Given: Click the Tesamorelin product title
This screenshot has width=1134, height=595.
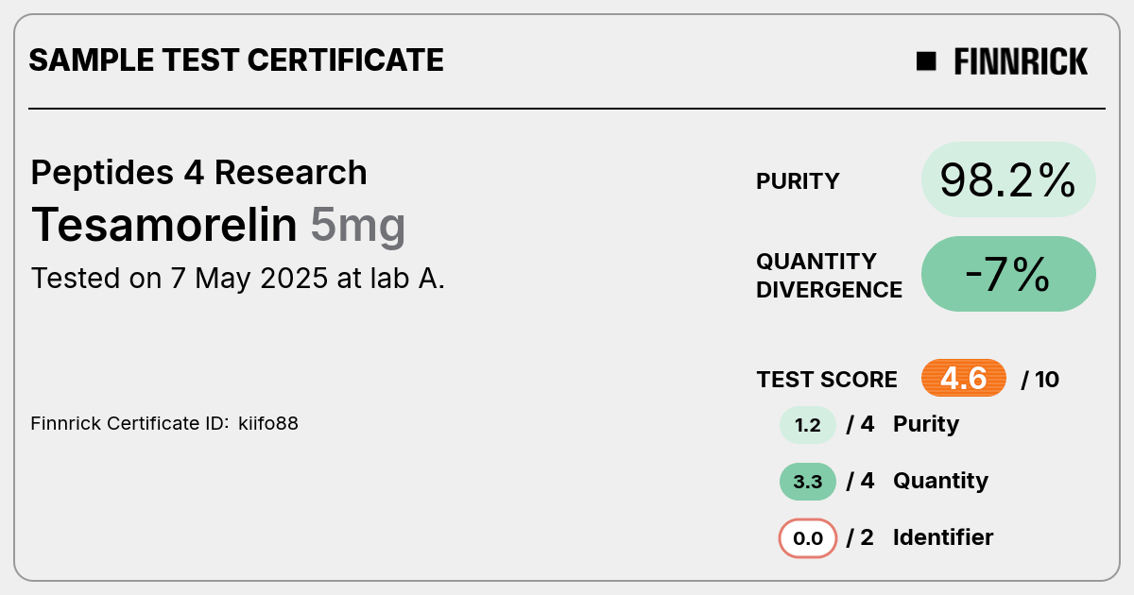Looking at the screenshot, I should pyautogui.click(x=164, y=225).
